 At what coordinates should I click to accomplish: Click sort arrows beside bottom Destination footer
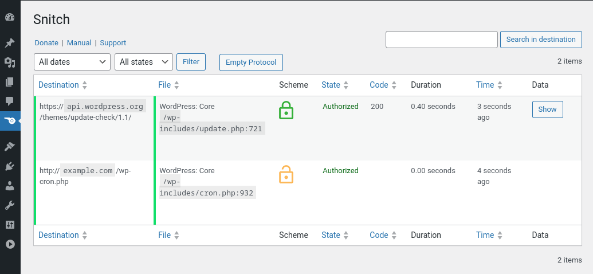pyautogui.click(x=85, y=236)
